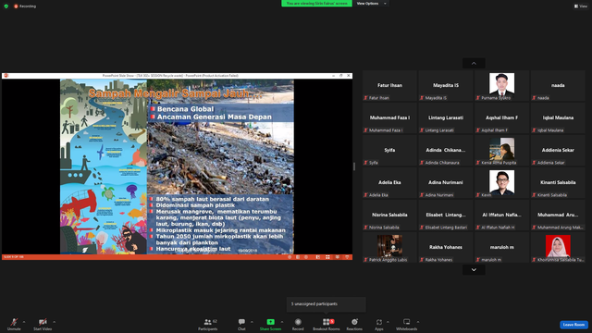This screenshot has width=592, height=333.
Task: Click PowerPoint Slide Sorter view icon
Action: point(327,257)
